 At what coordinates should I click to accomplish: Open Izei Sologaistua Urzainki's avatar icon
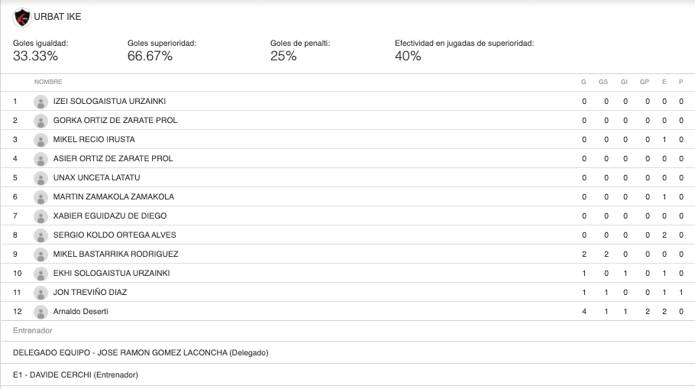pos(40,102)
